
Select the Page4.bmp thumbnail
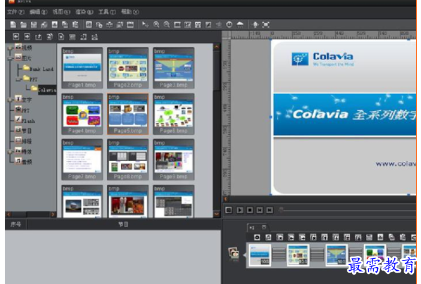[82, 114]
